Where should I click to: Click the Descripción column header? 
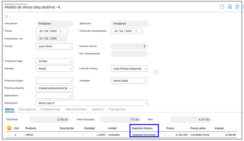pyautogui.click(x=67, y=128)
